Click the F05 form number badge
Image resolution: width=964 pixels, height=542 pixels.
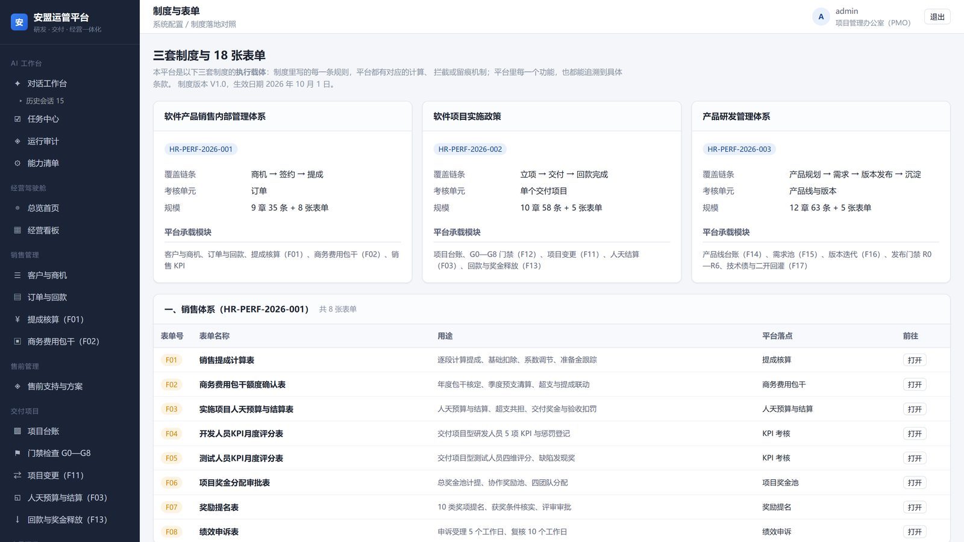coord(172,458)
